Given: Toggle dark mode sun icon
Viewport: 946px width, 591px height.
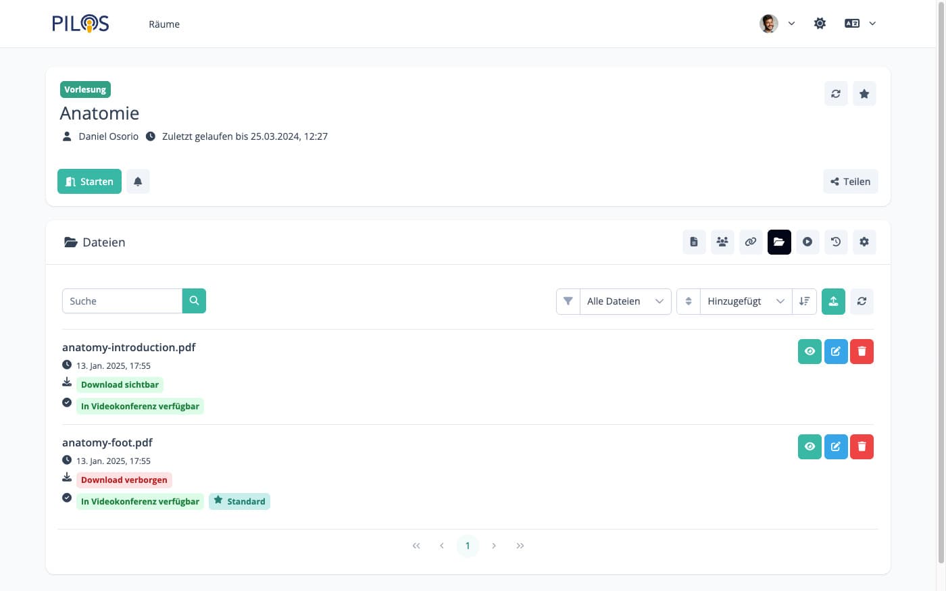Looking at the screenshot, I should point(820,24).
